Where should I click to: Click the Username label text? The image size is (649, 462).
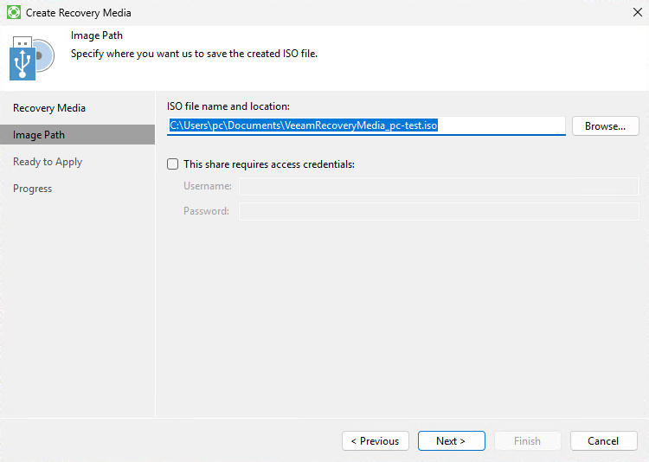(208, 186)
